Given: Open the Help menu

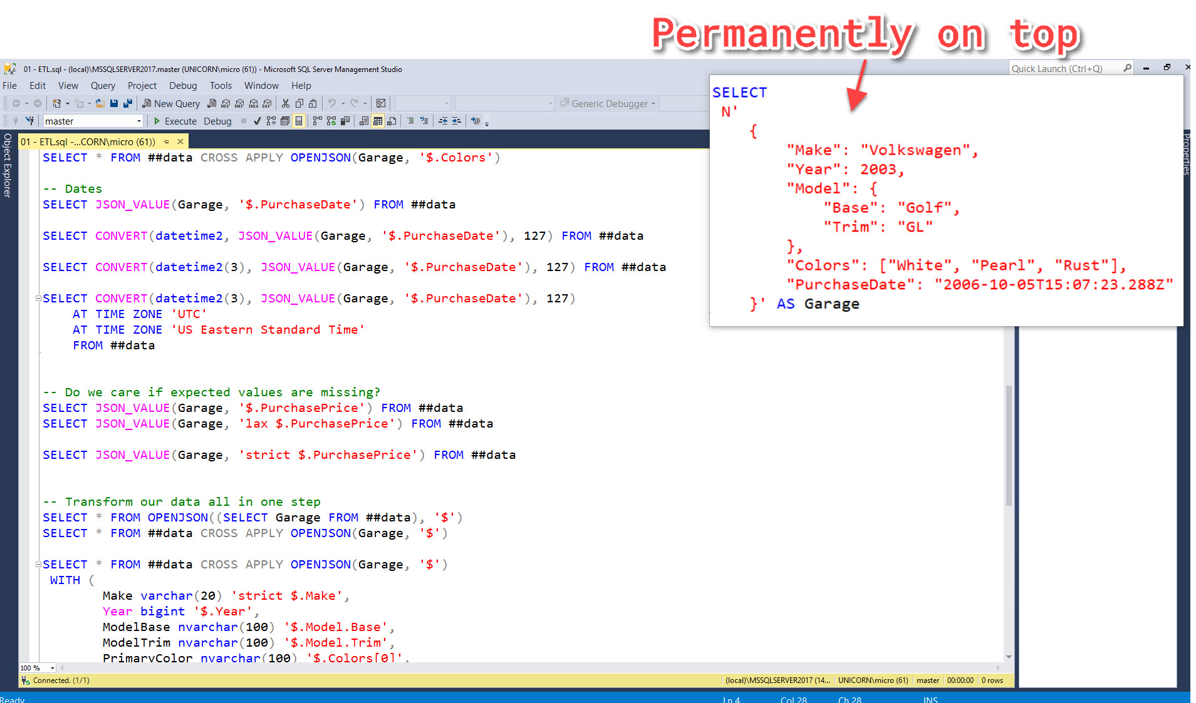Looking at the screenshot, I should [x=301, y=86].
